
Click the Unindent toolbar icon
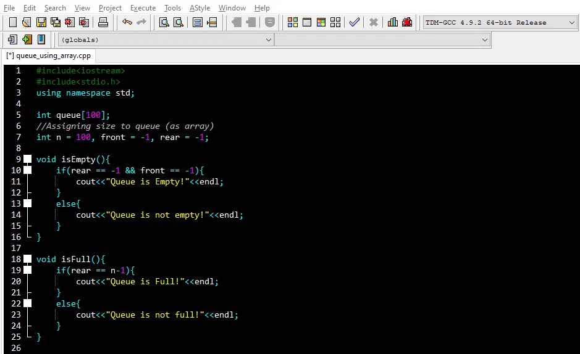click(x=251, y=23)
